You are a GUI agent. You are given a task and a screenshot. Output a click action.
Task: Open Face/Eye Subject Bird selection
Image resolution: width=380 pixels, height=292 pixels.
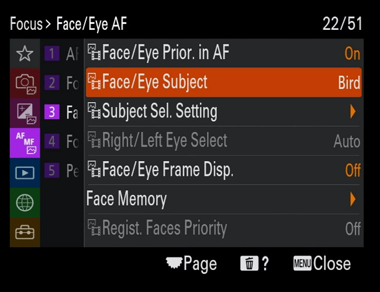[x=348, y=82]
